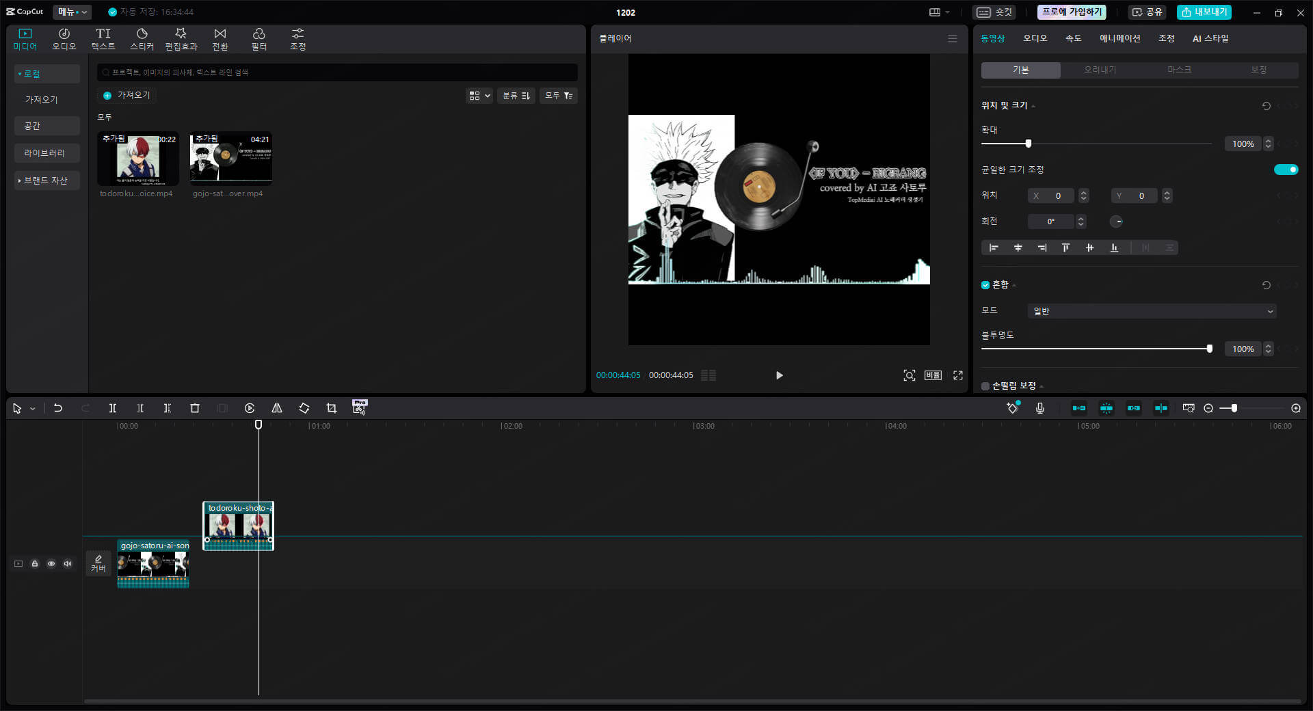Open the crop tool
This screenshot has width=1313, height=711.
point(332,408)
